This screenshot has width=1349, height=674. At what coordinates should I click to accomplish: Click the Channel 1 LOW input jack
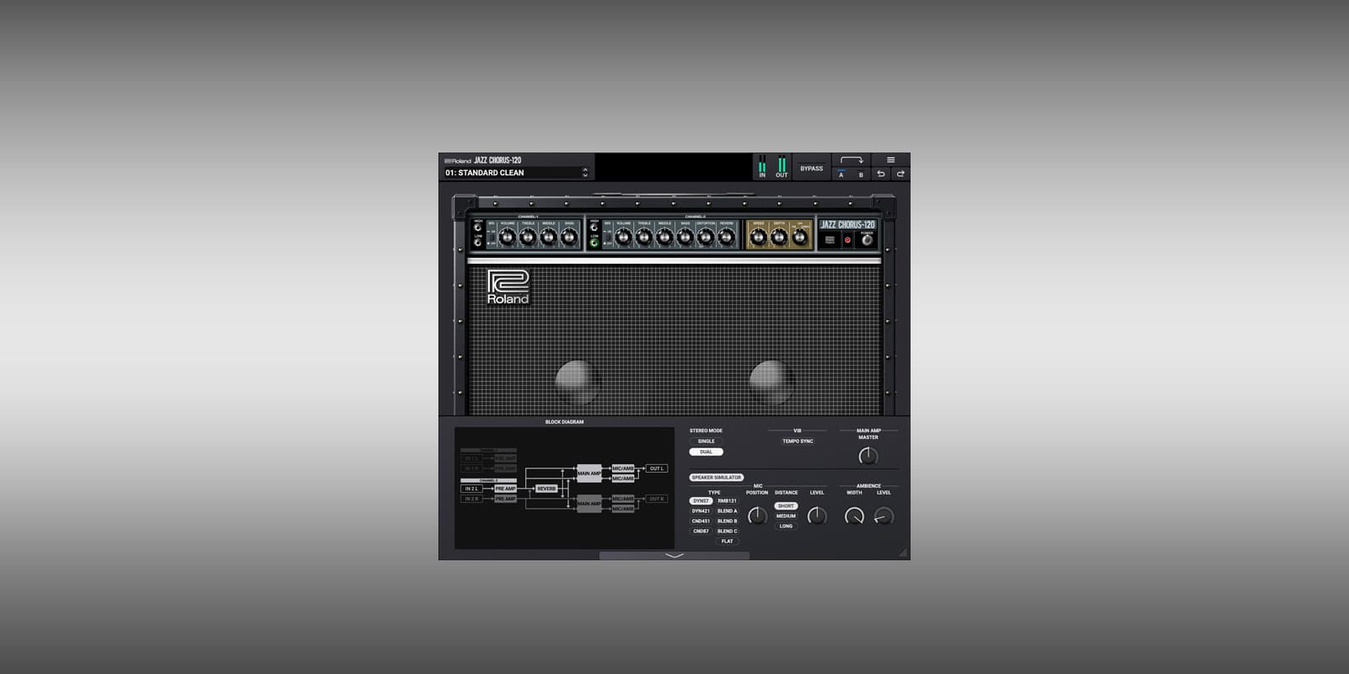[x=477, y=243]
